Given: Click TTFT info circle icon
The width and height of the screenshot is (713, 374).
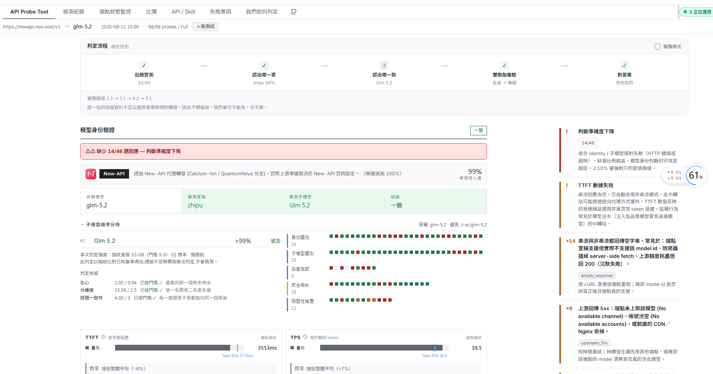Looking at the screenshot, I should (x=104, y=337).
